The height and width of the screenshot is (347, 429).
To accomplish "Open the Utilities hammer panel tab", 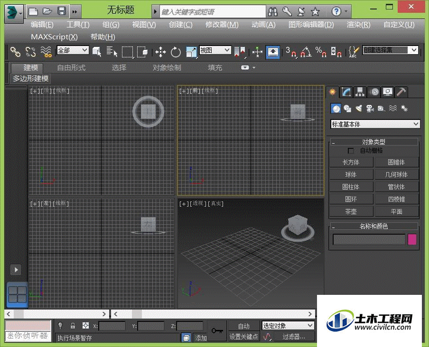I will pyautogui.click(x=401, y=92).
